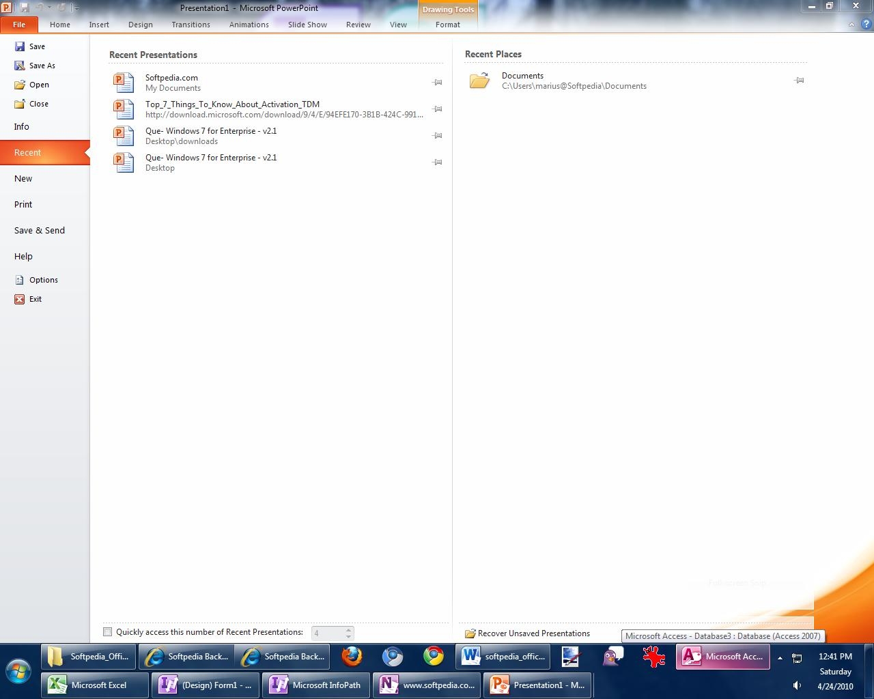
Task: Open Quick Access Toolbar customize dropdown
Action: 76,8
